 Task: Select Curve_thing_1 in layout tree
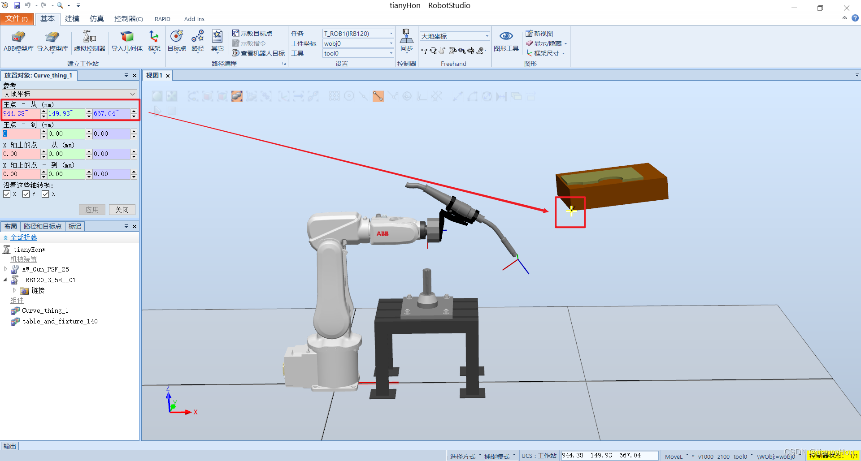[x=45, y=310]
